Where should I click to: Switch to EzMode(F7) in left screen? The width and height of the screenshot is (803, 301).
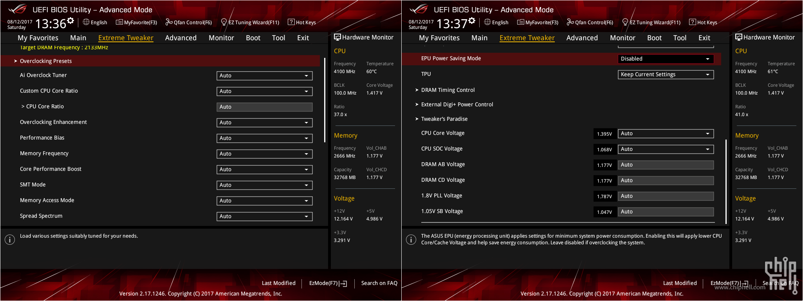coord(328,283)
